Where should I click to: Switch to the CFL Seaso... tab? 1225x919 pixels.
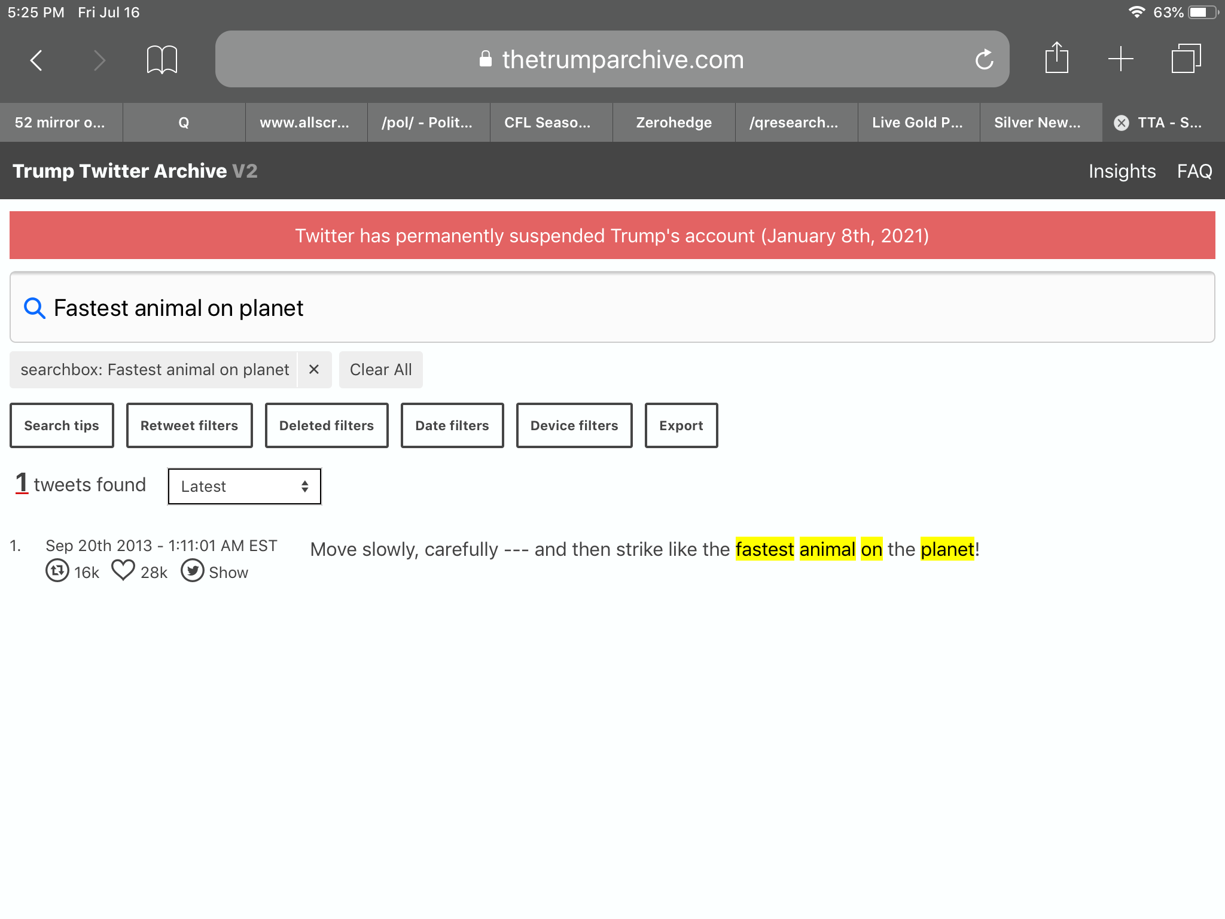[551, 123]
